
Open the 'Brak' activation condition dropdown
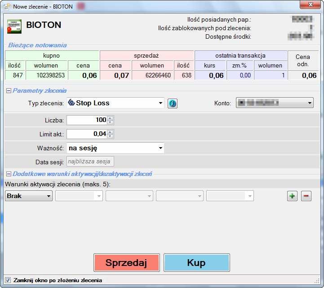click(x=28, y=196)
